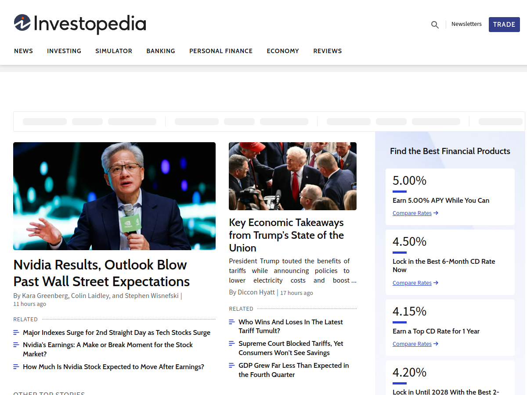The image size is (527, 395).
Task: Click the 4.20% rate figure
Action: click(409, 373)
